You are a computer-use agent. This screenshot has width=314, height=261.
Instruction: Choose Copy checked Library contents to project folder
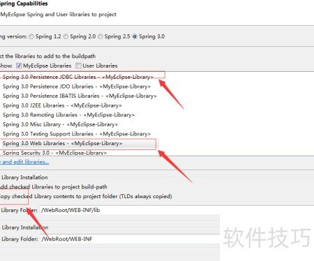(85, 196)
